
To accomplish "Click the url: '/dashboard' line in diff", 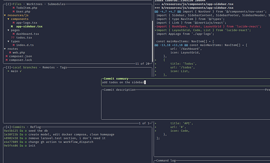I will click(x=186, y=49).
